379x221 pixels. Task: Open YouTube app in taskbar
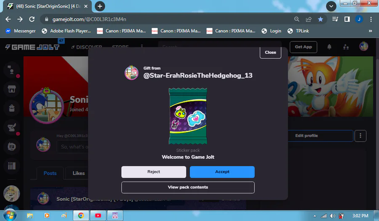98,216
